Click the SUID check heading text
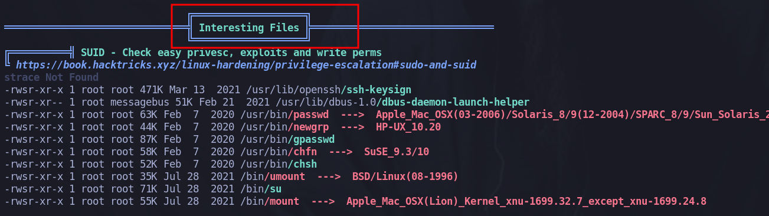 [x=231, y=53]
